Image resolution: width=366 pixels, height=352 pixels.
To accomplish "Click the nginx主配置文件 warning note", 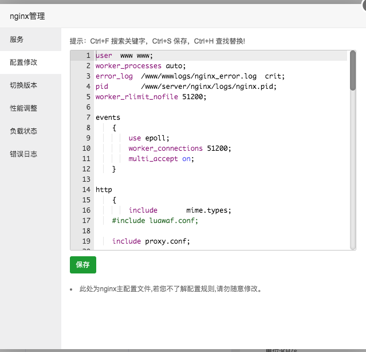I will pos(171,289).
